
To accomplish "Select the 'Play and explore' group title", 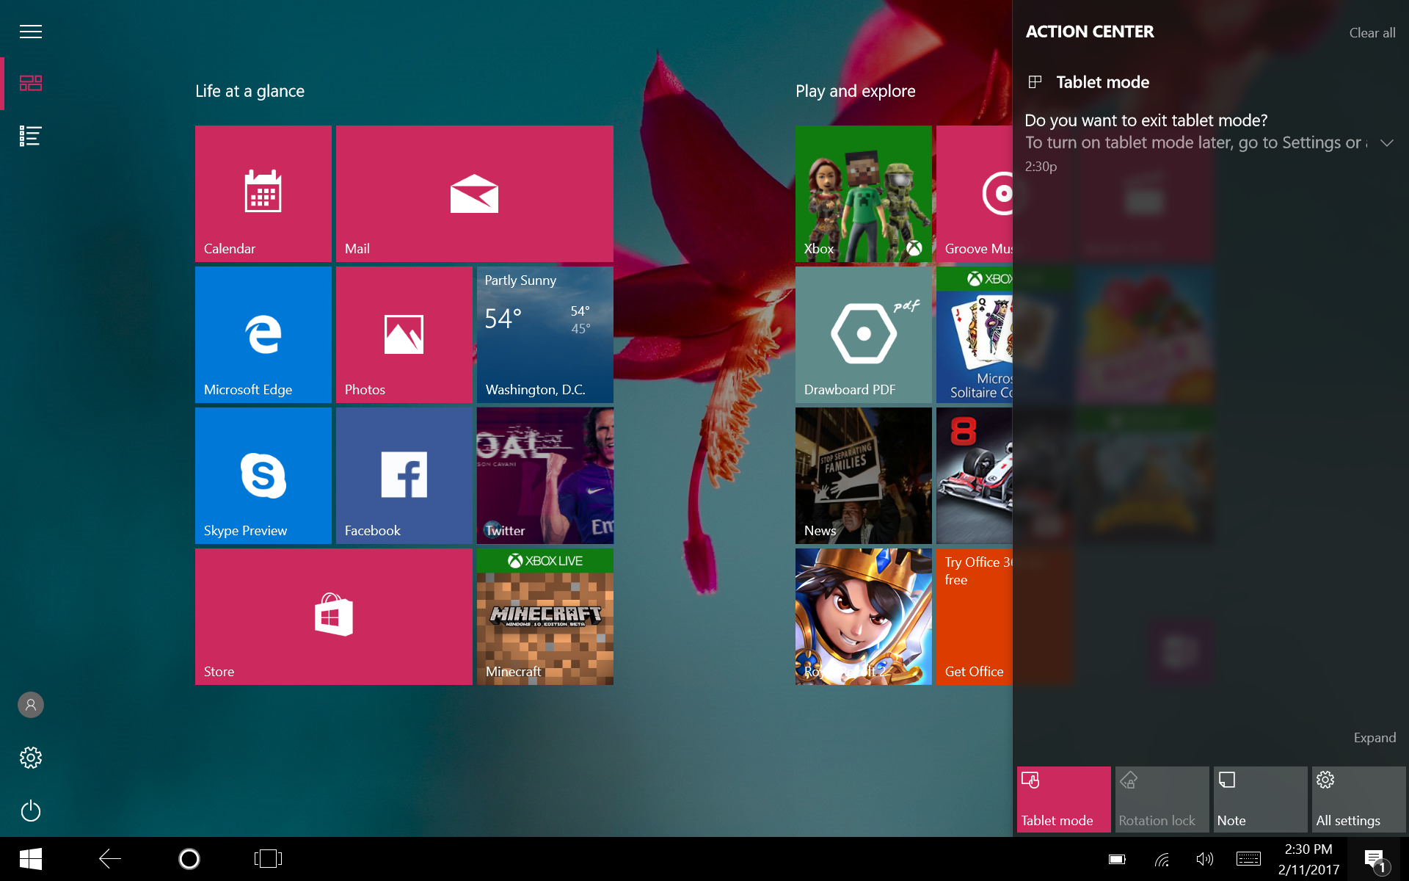I will click(855, 91).
